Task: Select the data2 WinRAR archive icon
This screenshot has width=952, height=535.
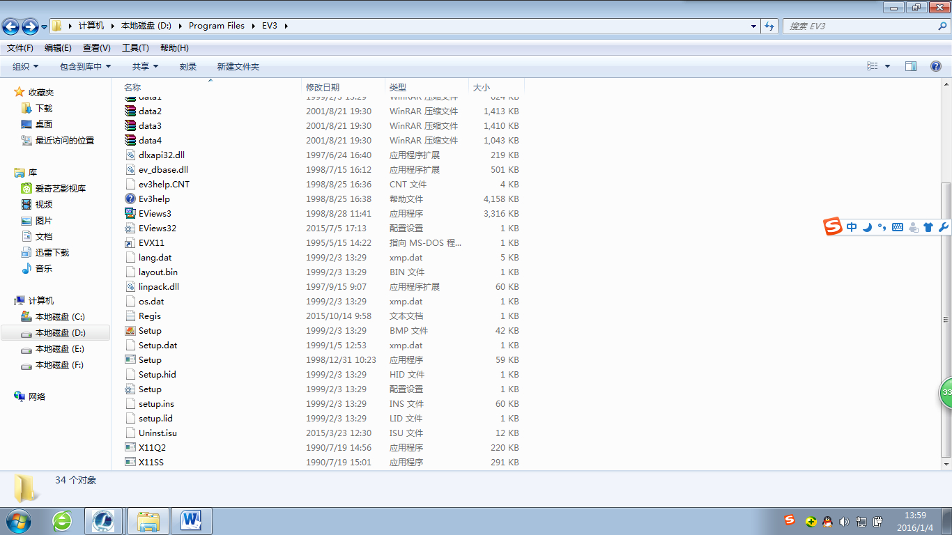Action: pyautogui.click(x=130, y=111)
